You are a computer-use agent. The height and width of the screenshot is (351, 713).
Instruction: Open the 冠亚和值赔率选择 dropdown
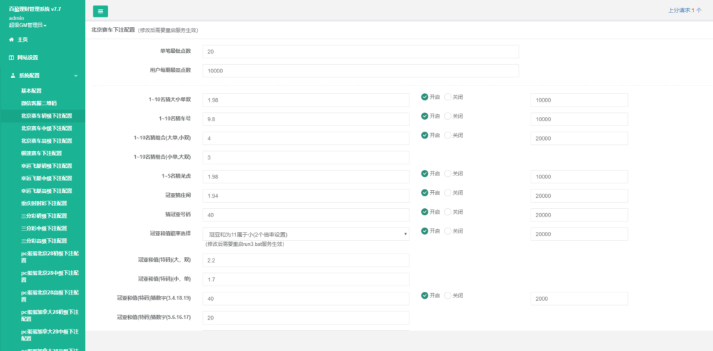click(x=306, y=234)
